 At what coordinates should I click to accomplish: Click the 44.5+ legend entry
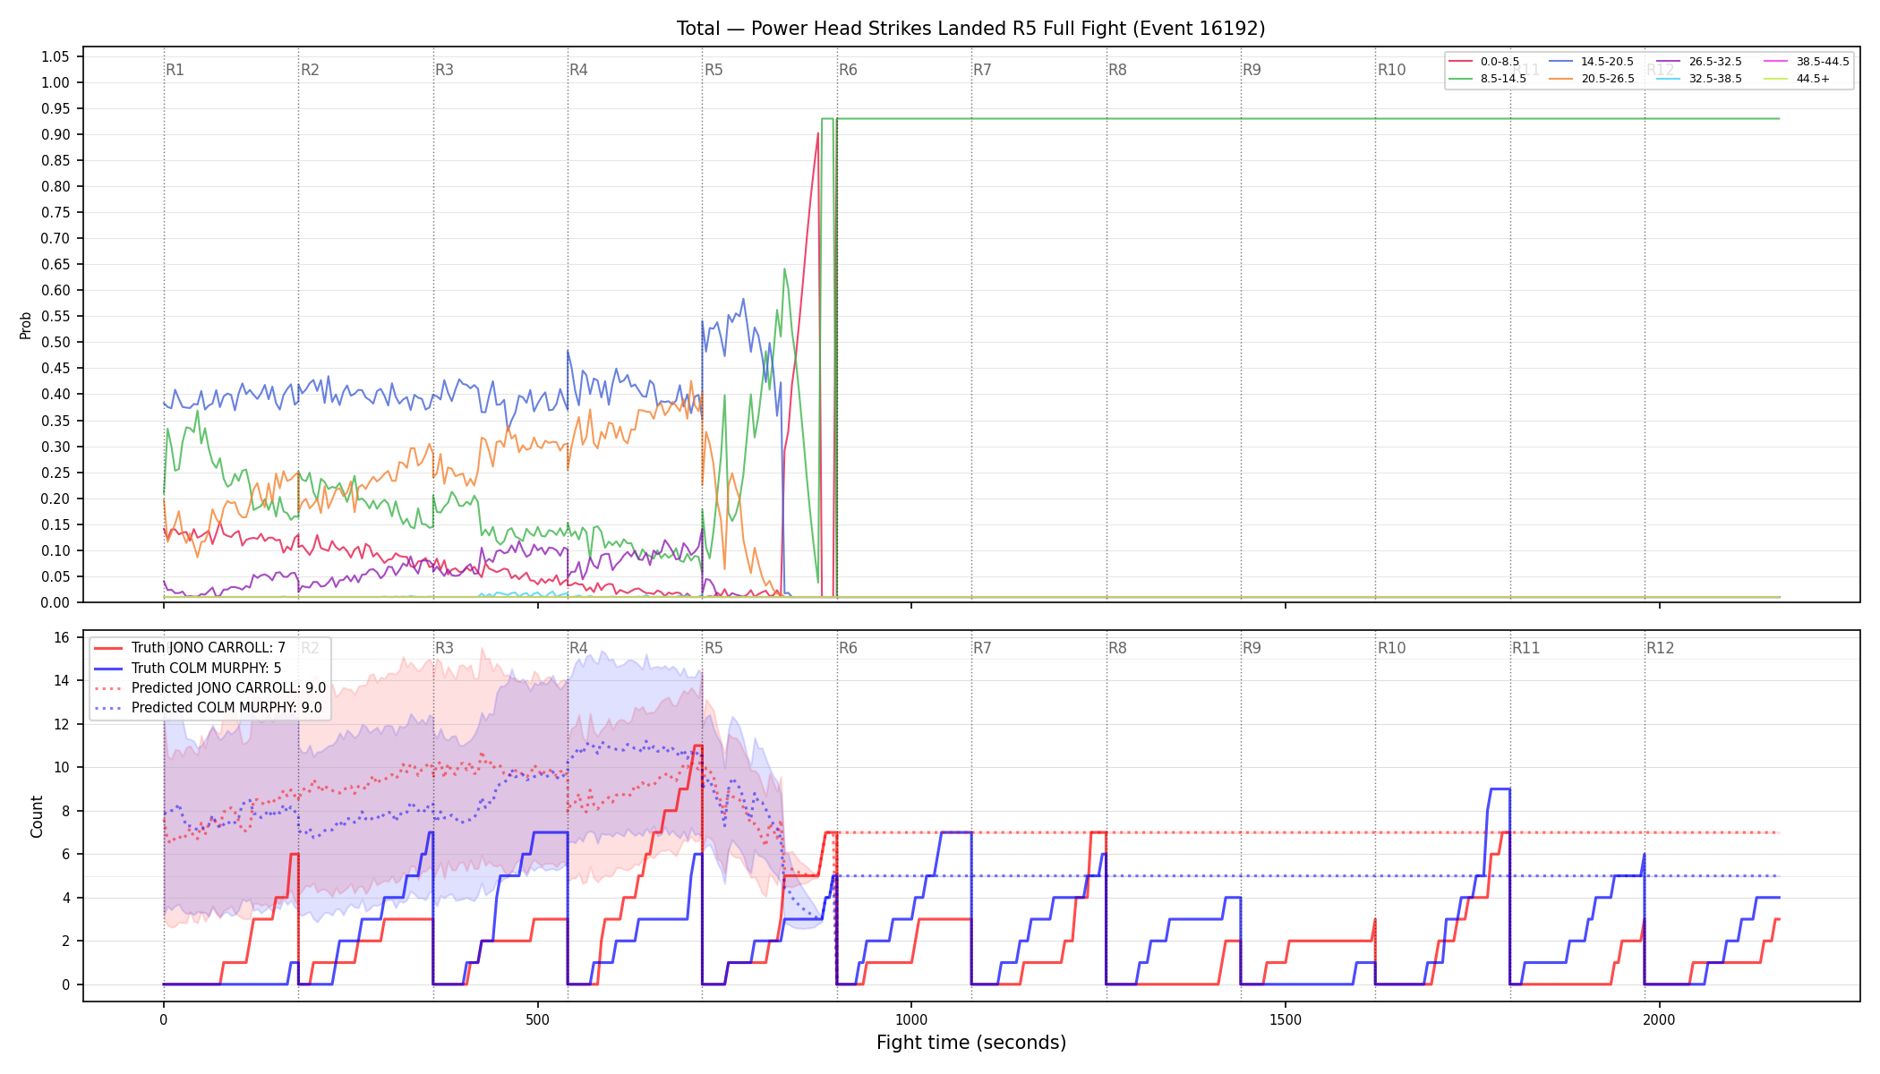[x=1797, y=79]
